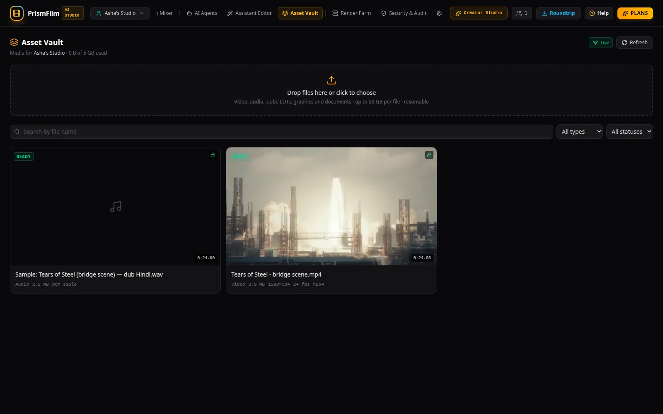This screenshot has height=414, width=663.
Task: Click the Drop files here upload zone
Action: 331,90
